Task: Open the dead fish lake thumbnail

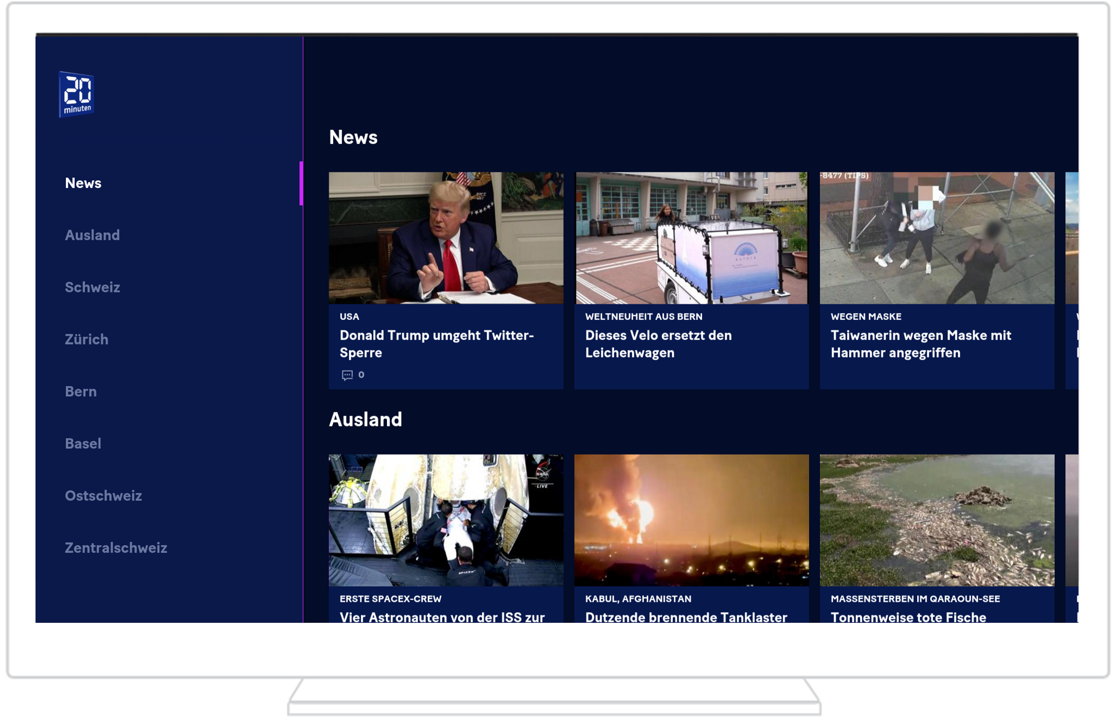Action: [936, 520]
